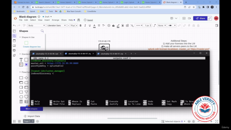
Task: Toggle the right side panel icon
Action: click(217, 26)
